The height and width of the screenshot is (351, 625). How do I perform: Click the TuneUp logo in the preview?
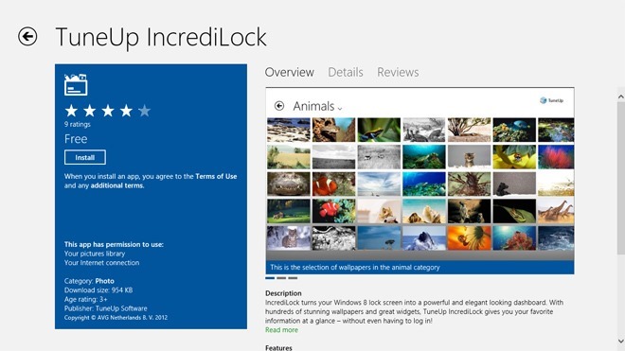coord(552,100)
